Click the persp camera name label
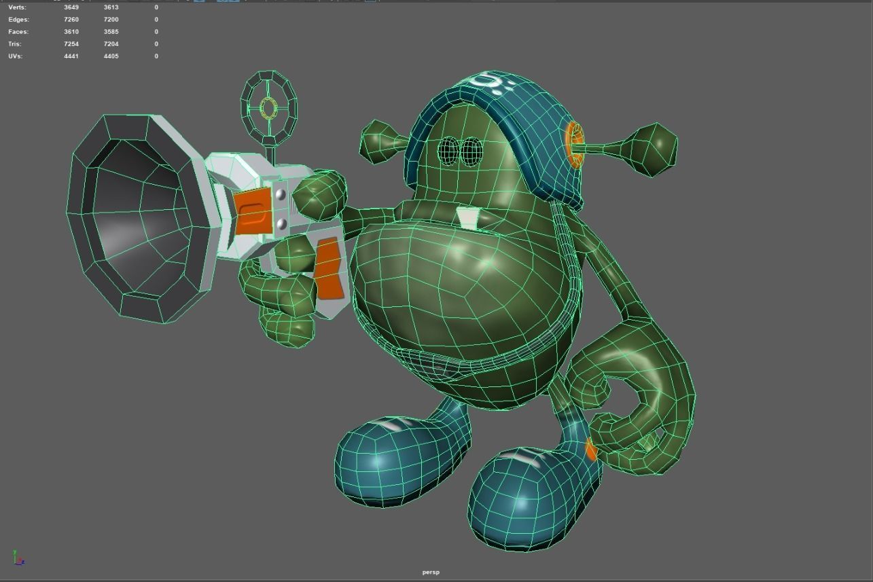This screenshot has height=582, width=873. click(x=431, y=572)
